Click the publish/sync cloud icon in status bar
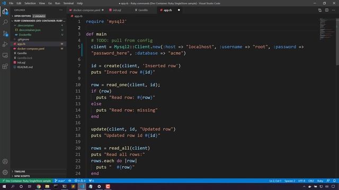 (69, 180)
